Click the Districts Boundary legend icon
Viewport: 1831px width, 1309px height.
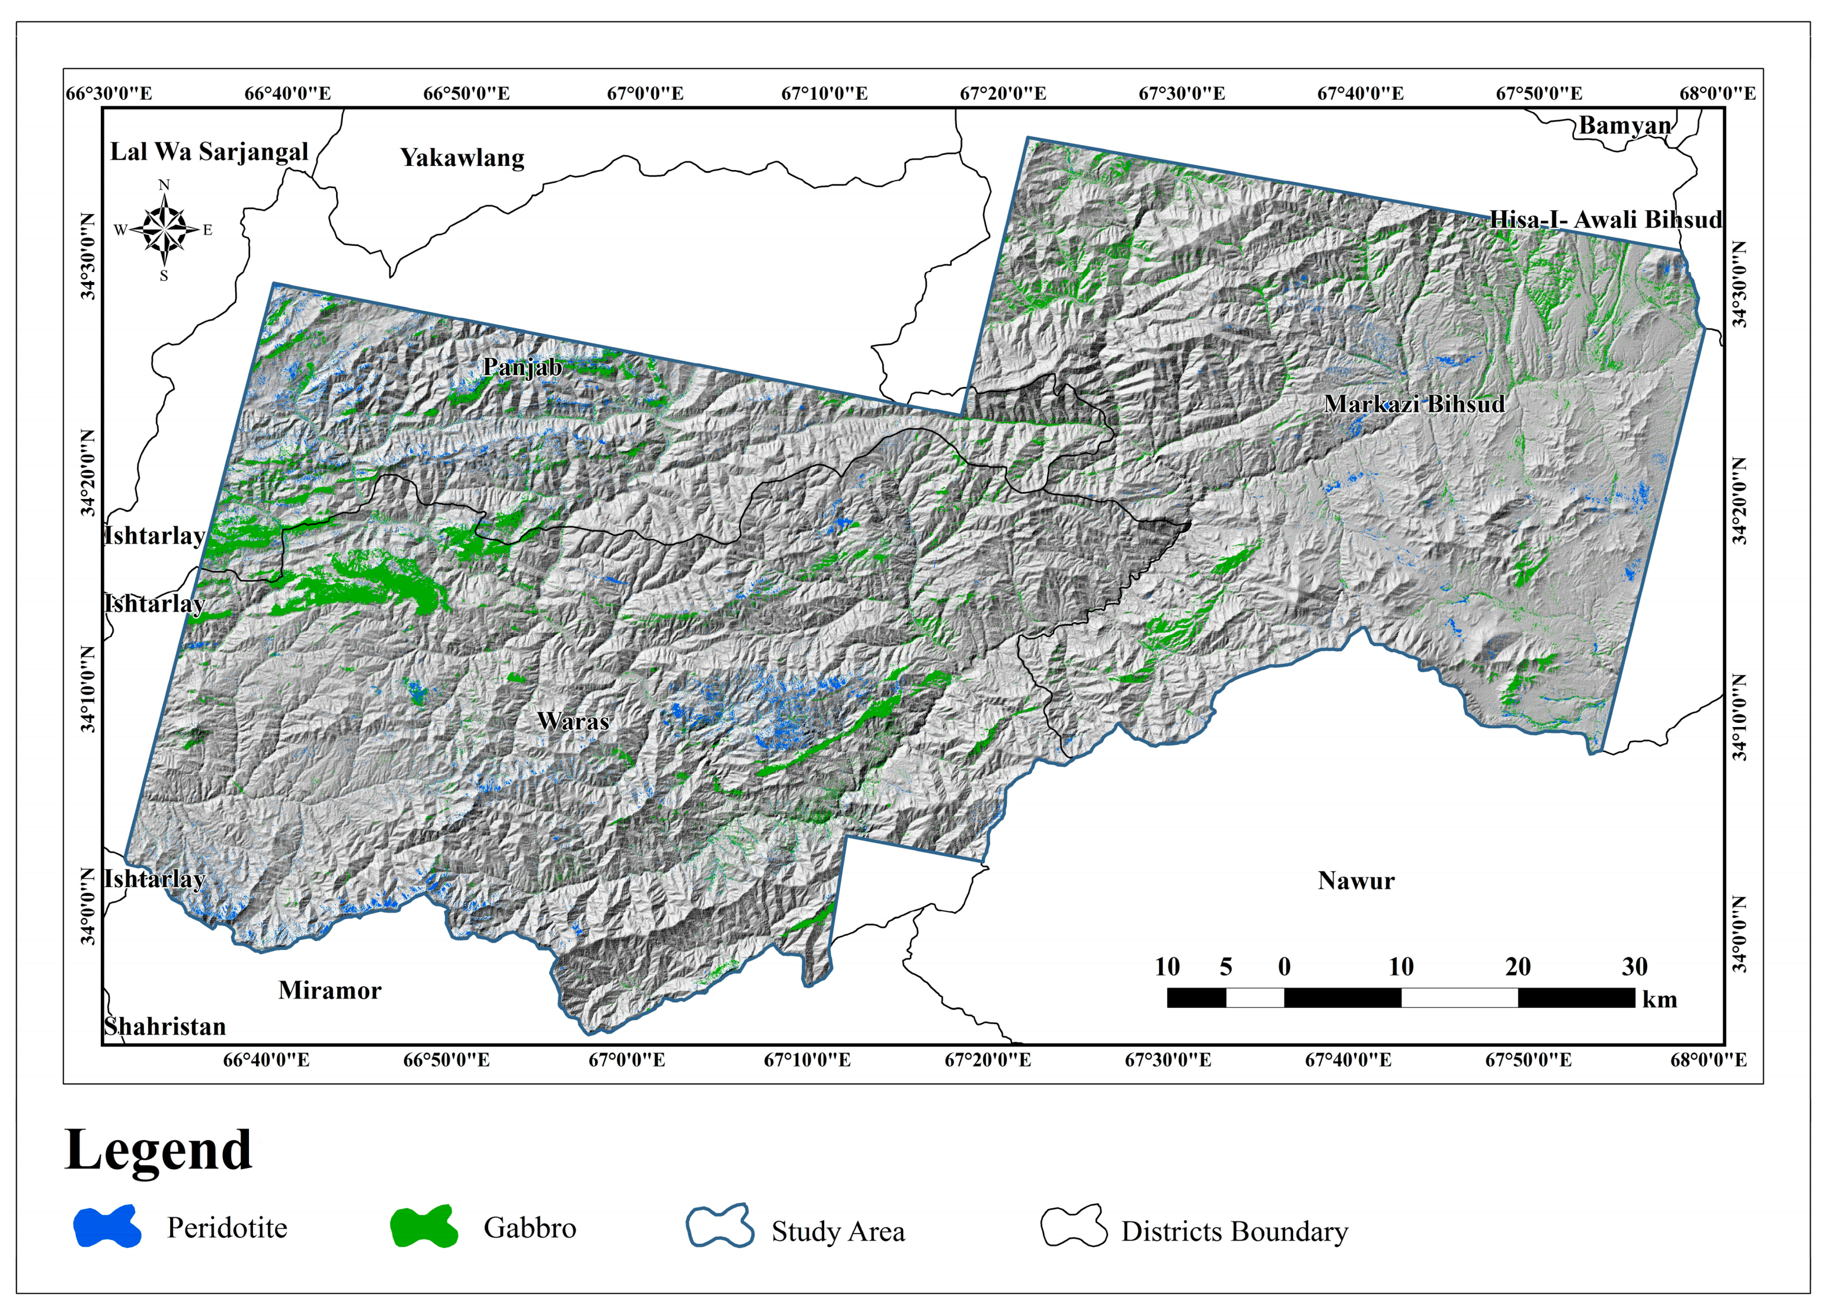pyautogui.click(x=1074, y=1227)
